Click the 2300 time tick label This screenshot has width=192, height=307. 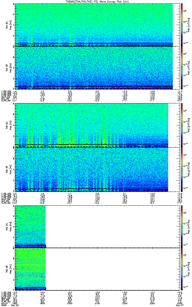152,303
